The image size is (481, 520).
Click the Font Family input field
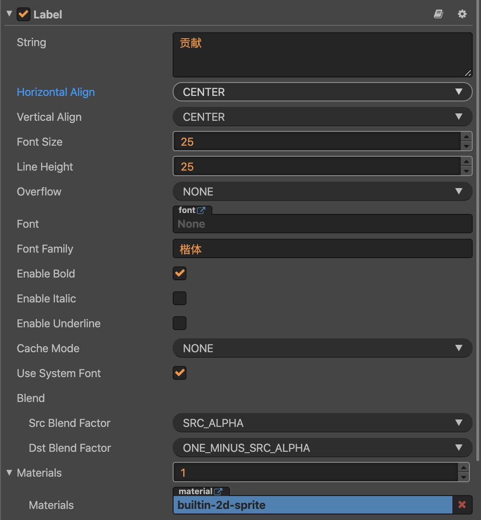pos(322,249)
